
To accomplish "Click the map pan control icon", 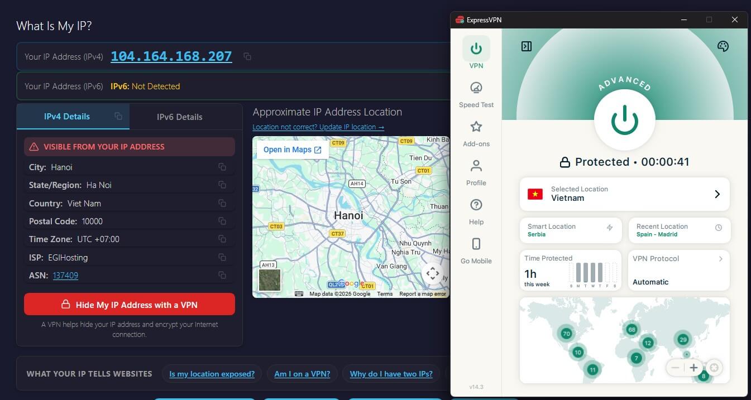I will click(433, 273).
